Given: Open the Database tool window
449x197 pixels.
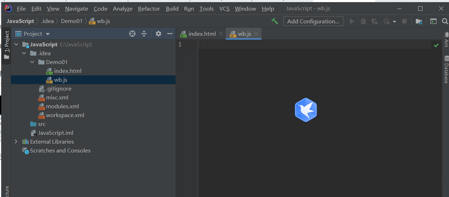Looking at the screenshot, I should (x=446, y=69).
